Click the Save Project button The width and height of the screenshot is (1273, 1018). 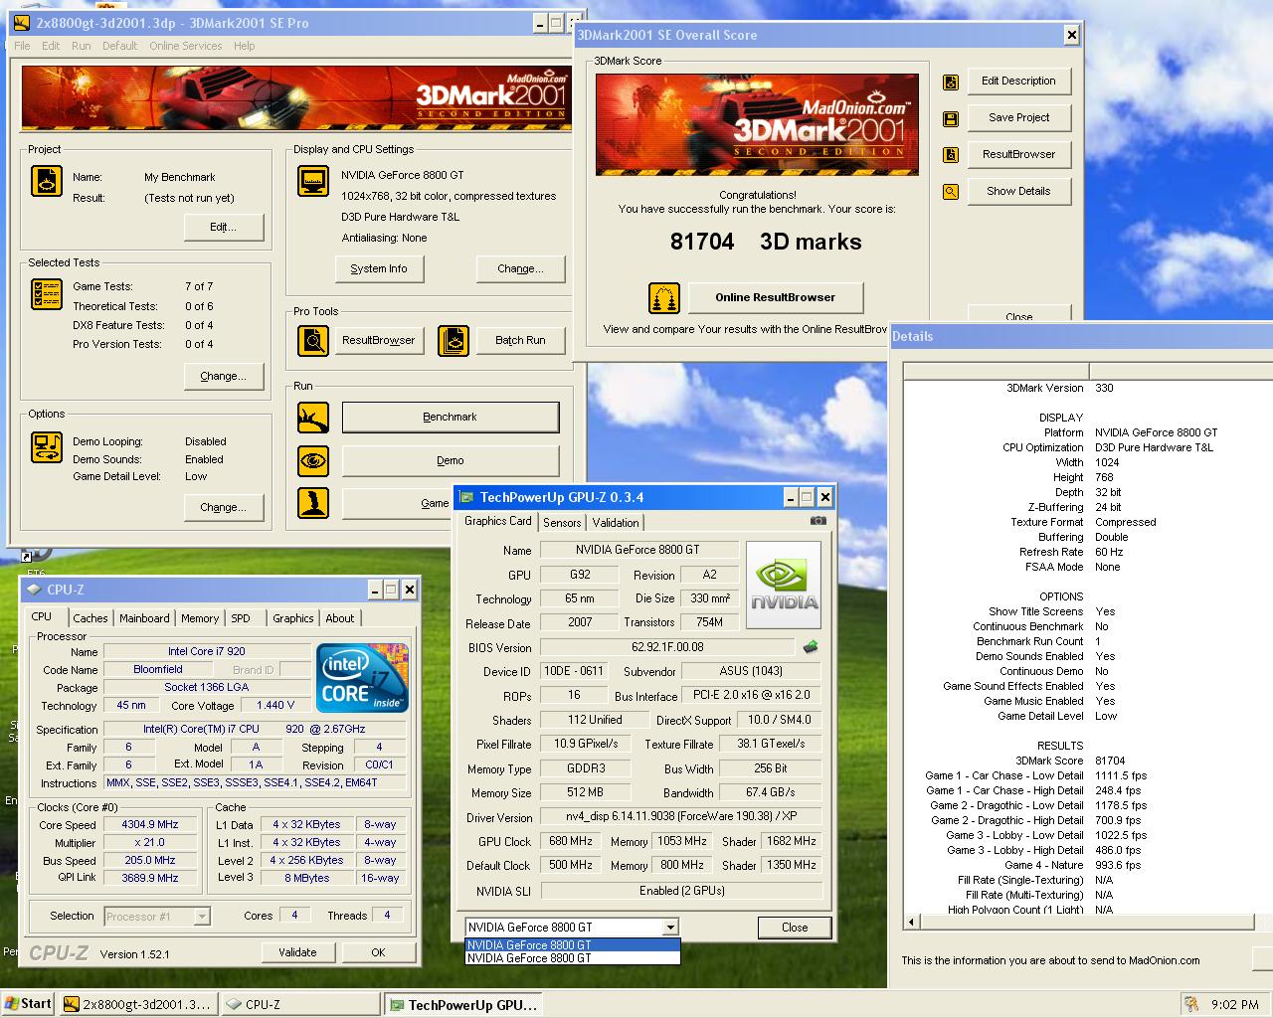[x=1019, y=117]
